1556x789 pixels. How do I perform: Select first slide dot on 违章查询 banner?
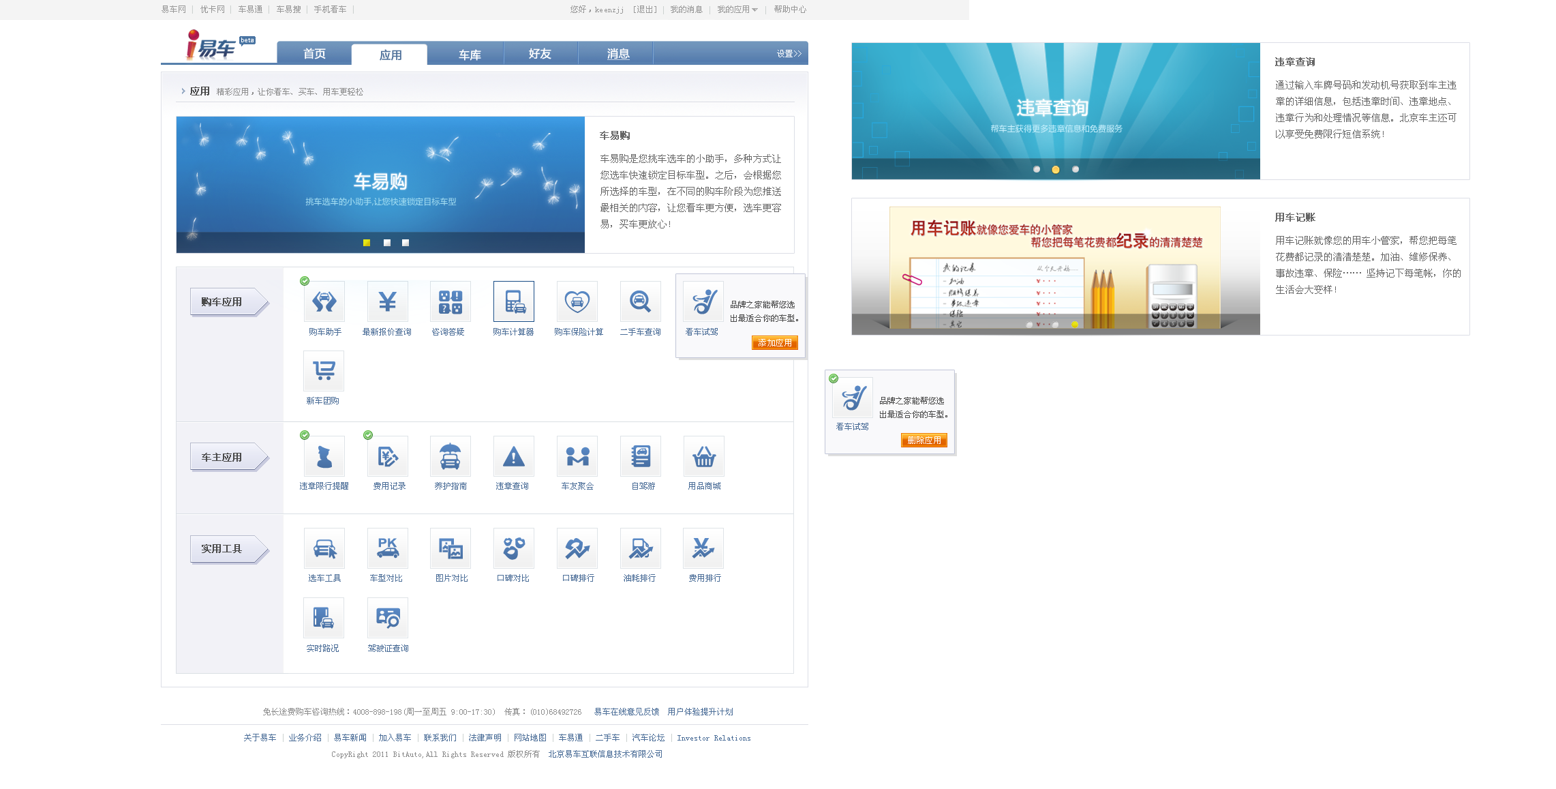click(x=1037, y=169)
